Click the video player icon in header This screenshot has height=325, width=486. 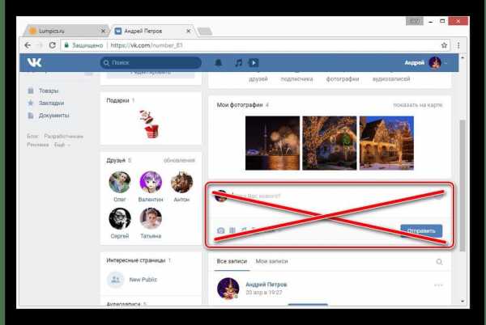click(254, 63)
